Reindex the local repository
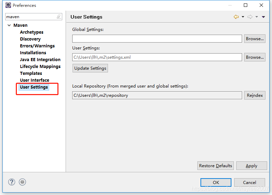 [255, 95]
